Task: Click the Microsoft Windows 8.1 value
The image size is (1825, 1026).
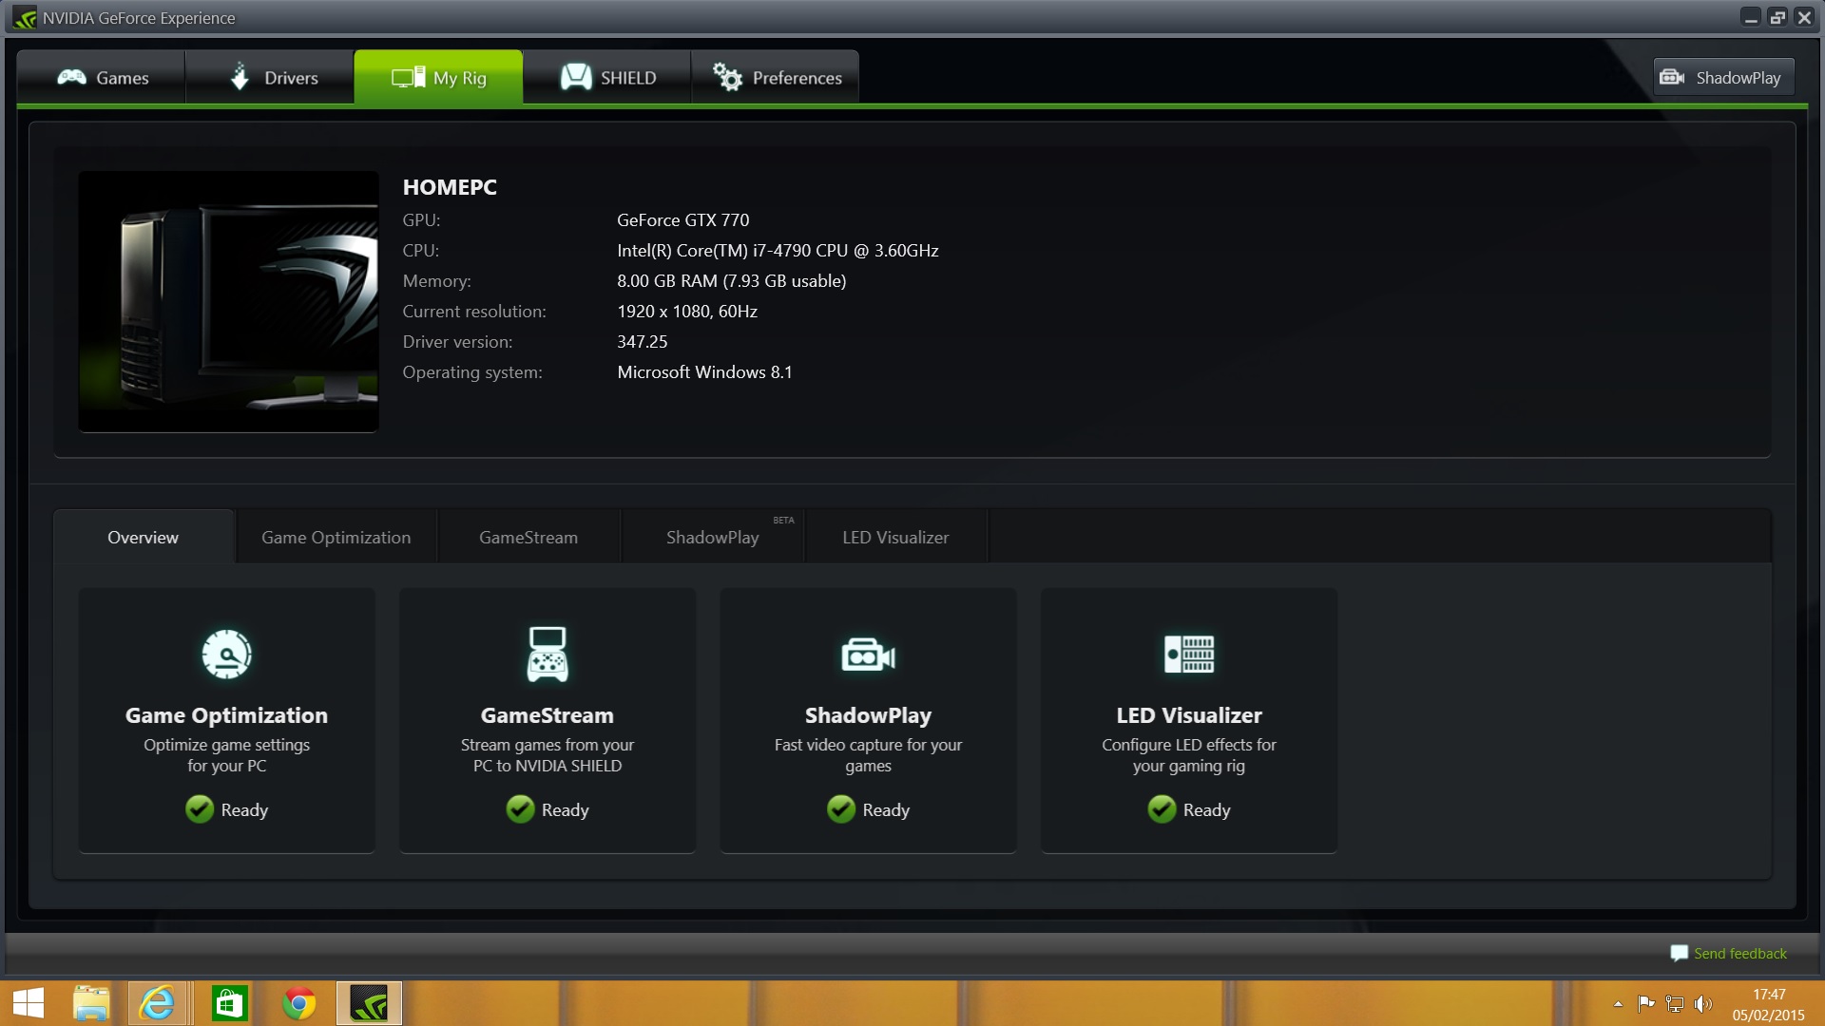Action: tap(704, 371)
